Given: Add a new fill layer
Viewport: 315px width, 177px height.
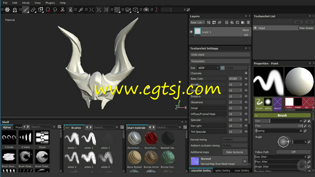Looking at the screenshot, I should point(232,22).
